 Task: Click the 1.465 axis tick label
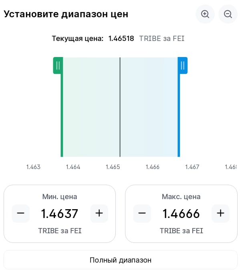click(x=113, y=167)
